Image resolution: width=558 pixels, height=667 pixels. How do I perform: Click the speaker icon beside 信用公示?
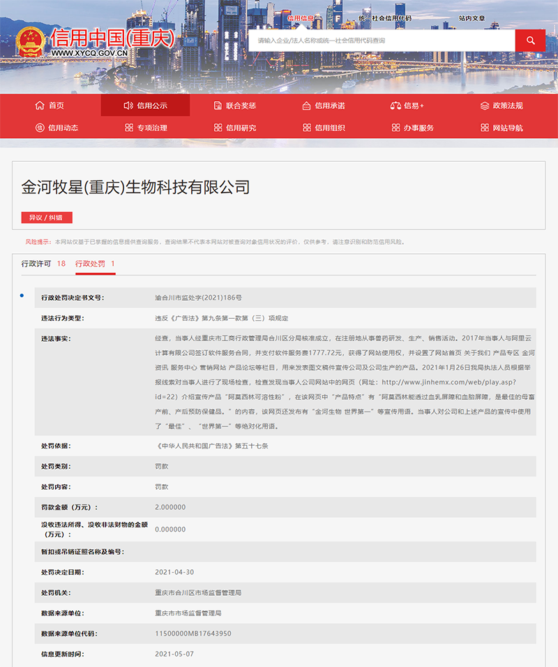point(128,105)
